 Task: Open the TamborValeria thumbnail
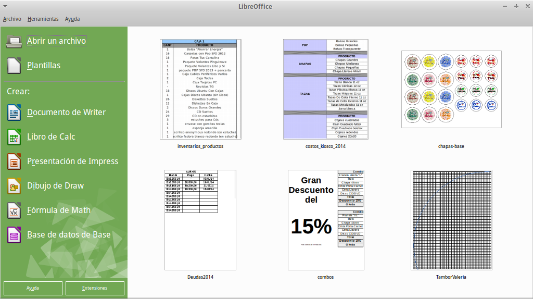tap(451, 220)
